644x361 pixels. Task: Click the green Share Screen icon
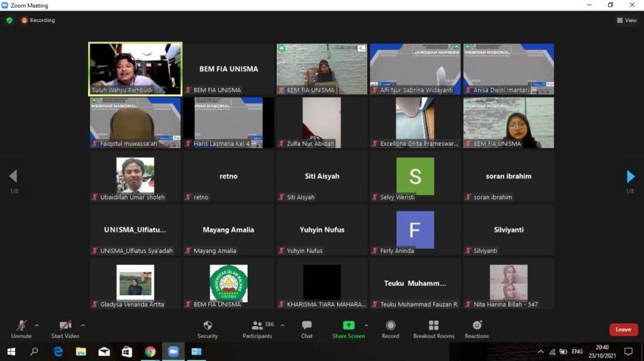(348, 325)
